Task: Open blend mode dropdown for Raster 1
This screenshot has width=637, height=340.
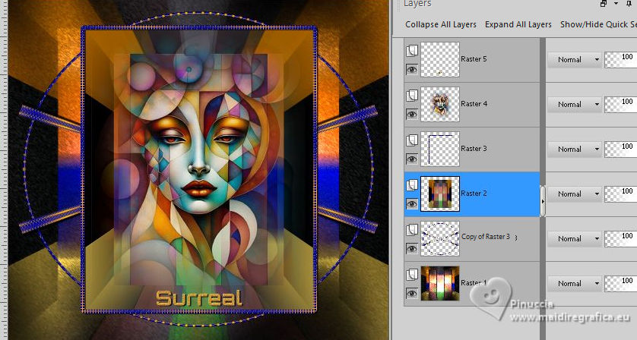Action: click(x=575, y=283)
